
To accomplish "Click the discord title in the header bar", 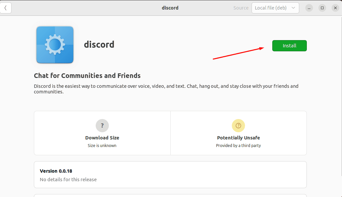I will 170,8.
